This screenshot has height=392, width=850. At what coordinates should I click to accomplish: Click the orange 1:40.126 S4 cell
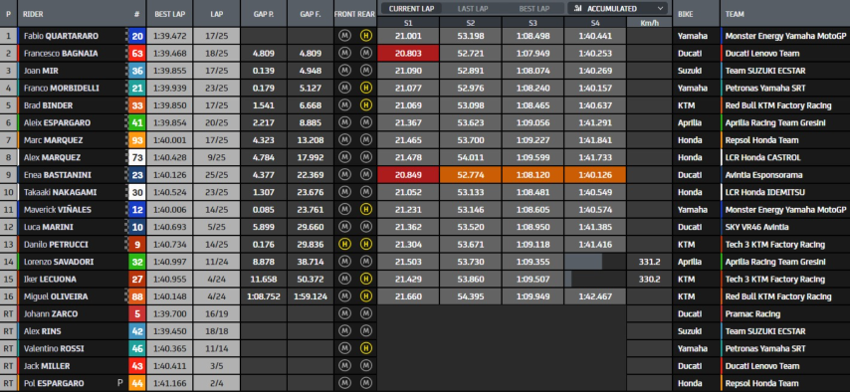[594, 174]
